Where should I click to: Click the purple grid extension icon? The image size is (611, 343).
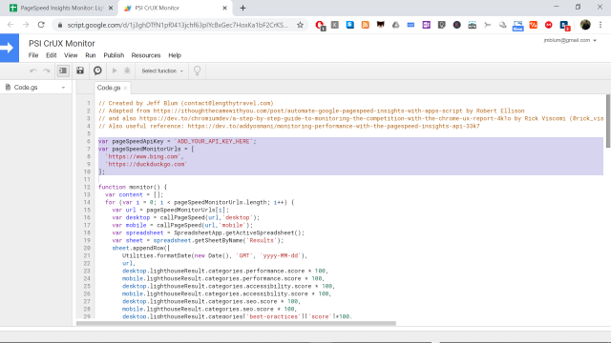[426, 25]
